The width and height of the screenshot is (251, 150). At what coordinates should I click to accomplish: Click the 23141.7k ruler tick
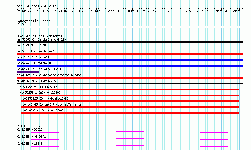point(43,11)
